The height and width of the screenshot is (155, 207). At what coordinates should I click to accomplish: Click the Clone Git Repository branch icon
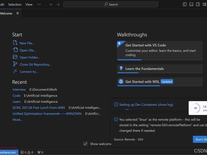15,64
